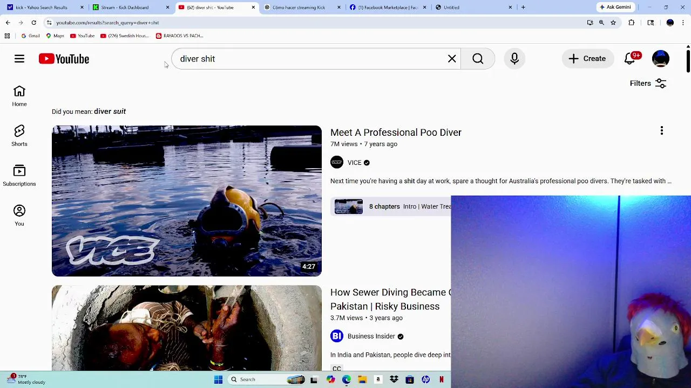
Task: Close the Facebook Marketplace tab
Action: pyautogui.click(x=424, y=8)
